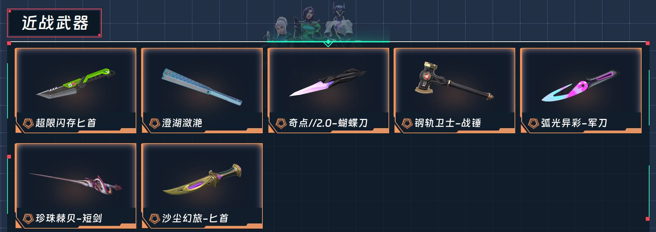Viewport: 656px width, 232px height.
Task: Select the 珍珠棘贝-短剑 sword image
Action: (x=76, y=182)
